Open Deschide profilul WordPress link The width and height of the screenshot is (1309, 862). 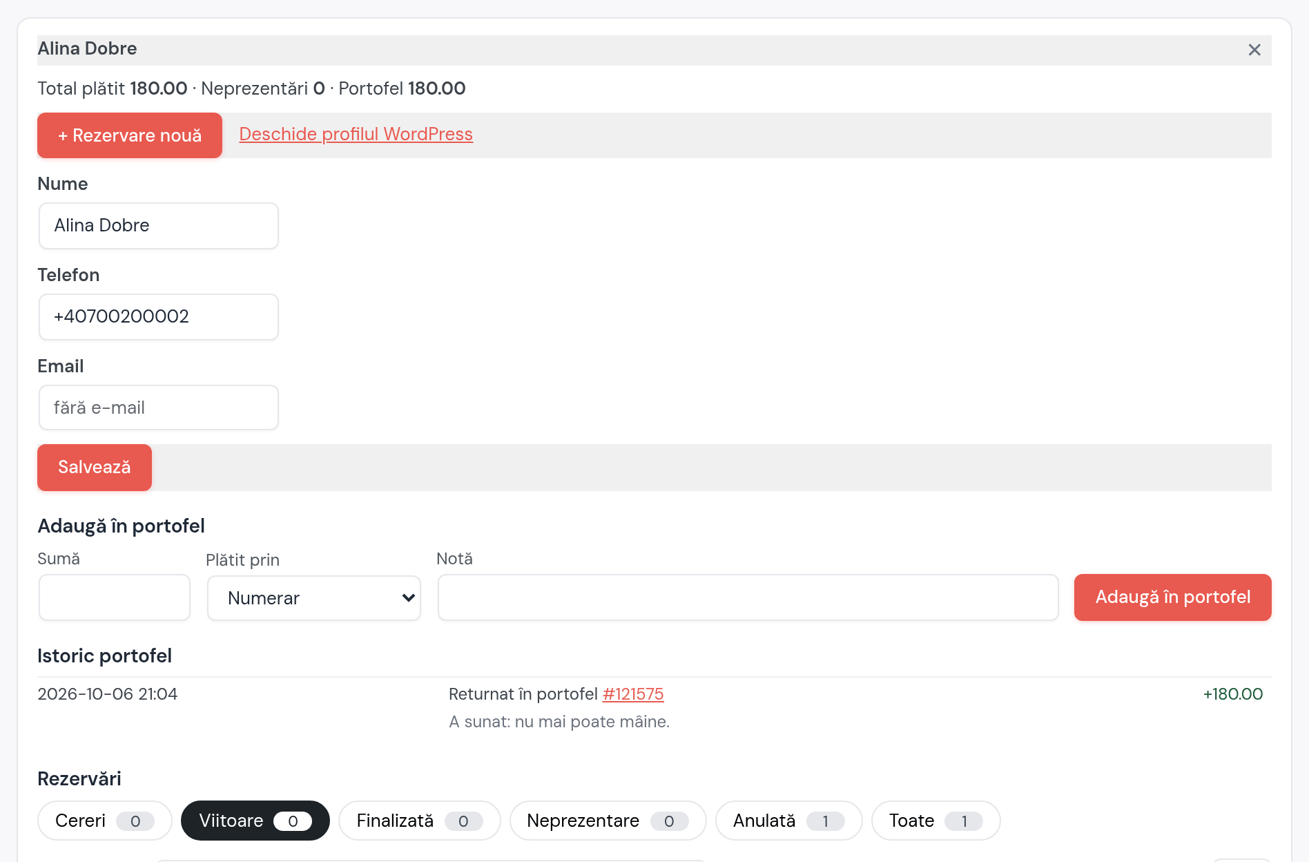pyautogui.click(x=356, y=134)
